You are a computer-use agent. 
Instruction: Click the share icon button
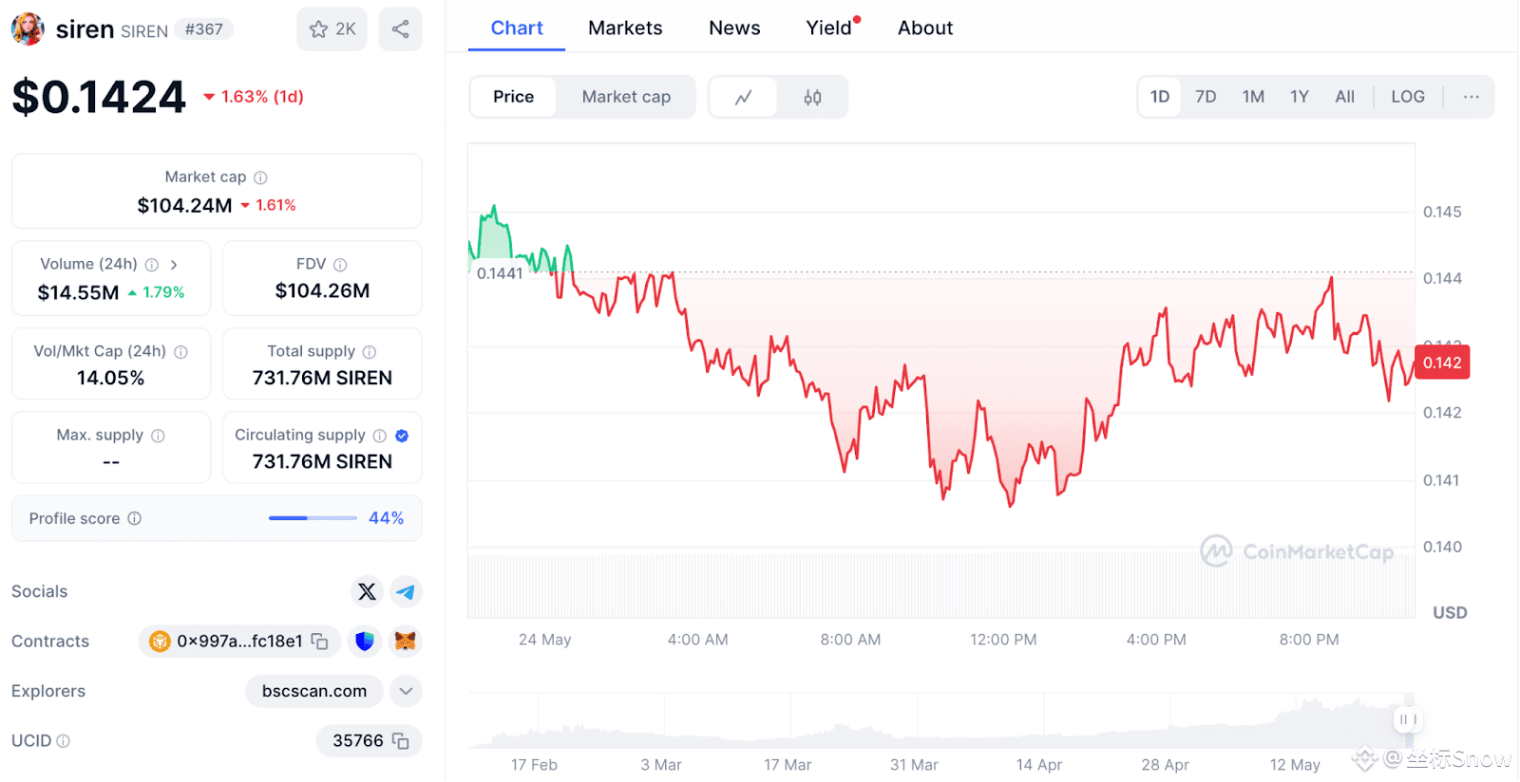coord(400,29)
